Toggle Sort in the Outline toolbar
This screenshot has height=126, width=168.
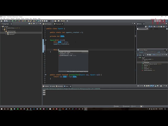click(151, 55)
